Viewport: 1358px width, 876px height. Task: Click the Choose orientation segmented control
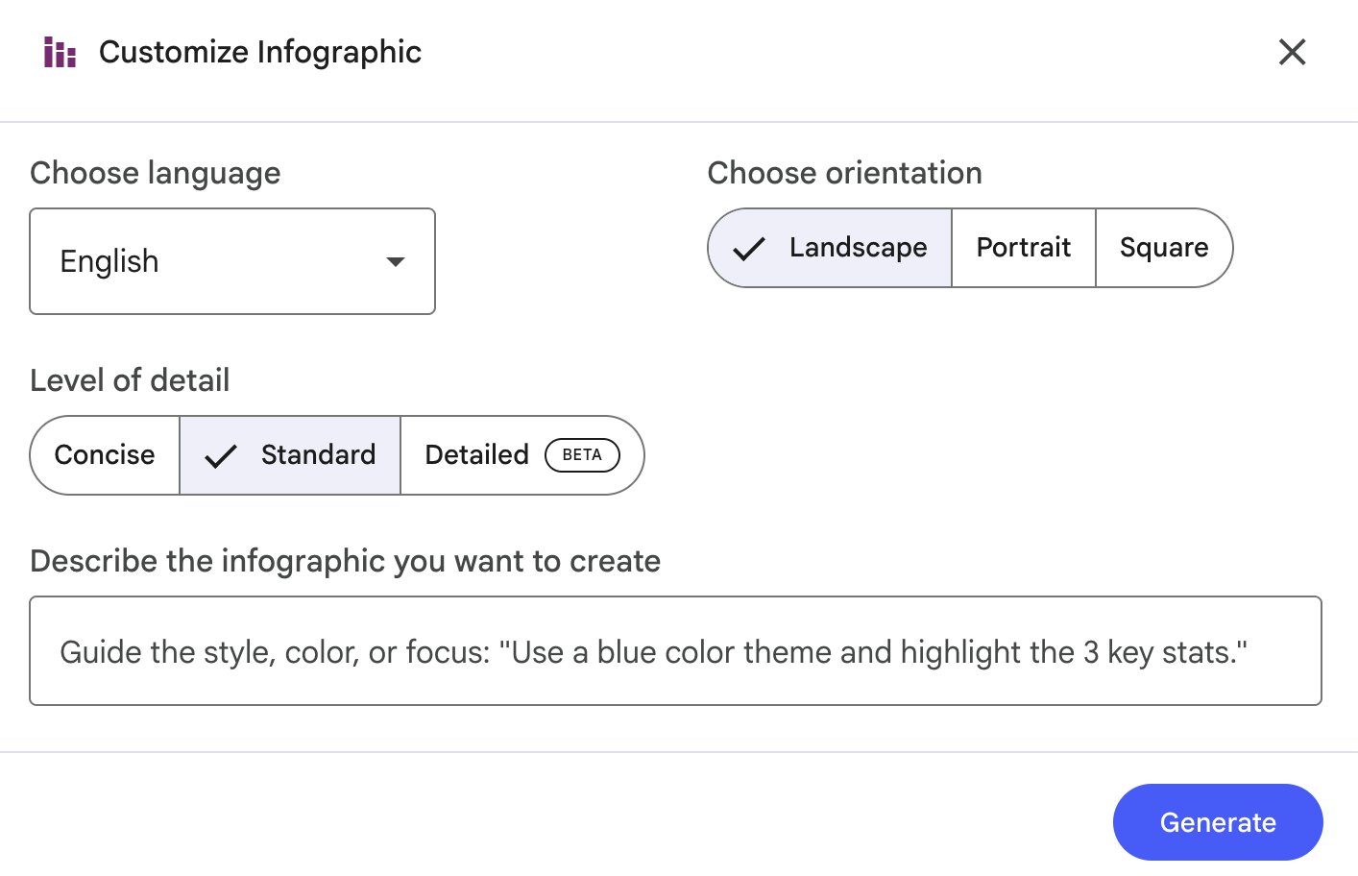pyautogui.click(x=970, y=248)
